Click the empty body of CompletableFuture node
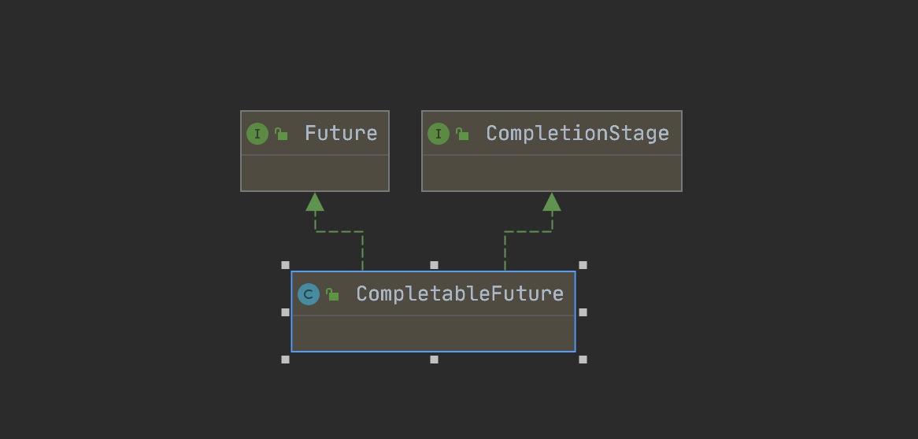The image size is (918, 439). coord(433,334)
